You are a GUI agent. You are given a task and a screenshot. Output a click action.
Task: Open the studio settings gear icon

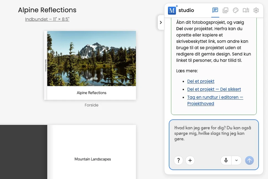point(256,10)
